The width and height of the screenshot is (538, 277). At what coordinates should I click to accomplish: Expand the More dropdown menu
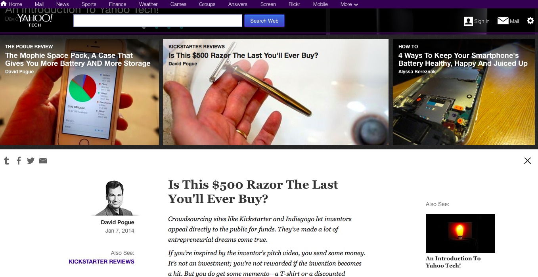click(349, 4)
